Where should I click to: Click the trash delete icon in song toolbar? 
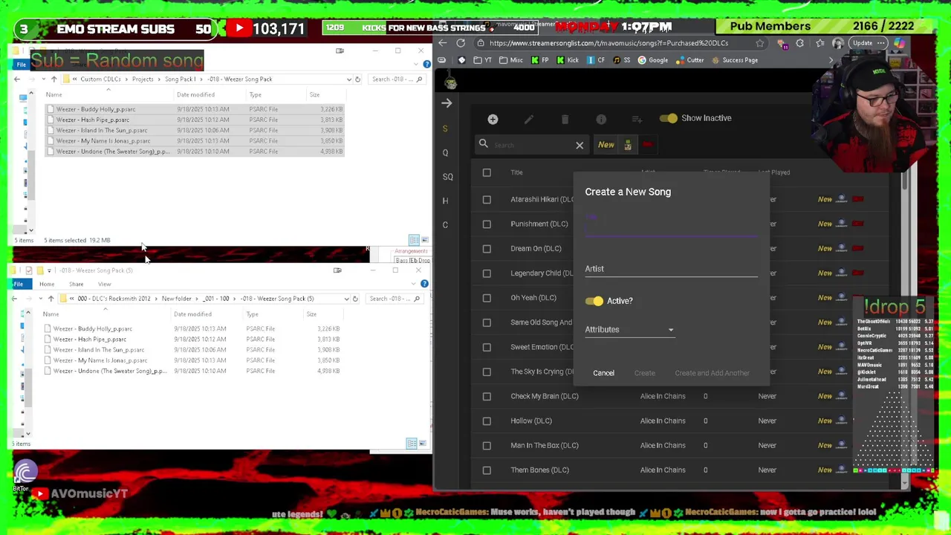pyautogui.click(x=565, y=119)
